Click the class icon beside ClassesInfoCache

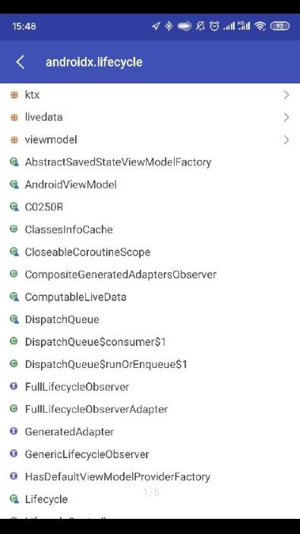click(x=14, y=229)
